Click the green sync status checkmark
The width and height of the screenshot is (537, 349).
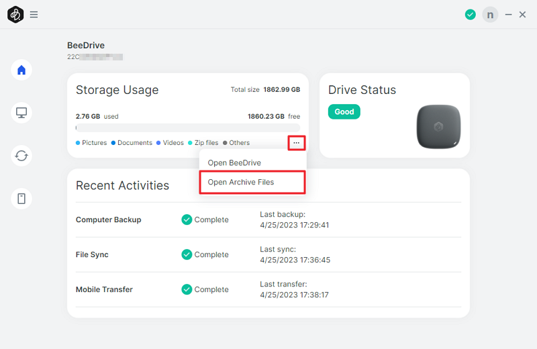[471, 14]
